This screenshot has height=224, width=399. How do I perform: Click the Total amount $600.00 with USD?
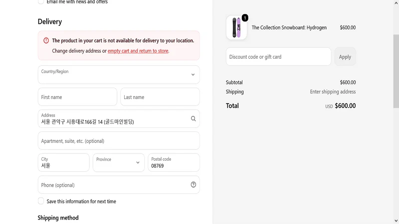(340, 106)
